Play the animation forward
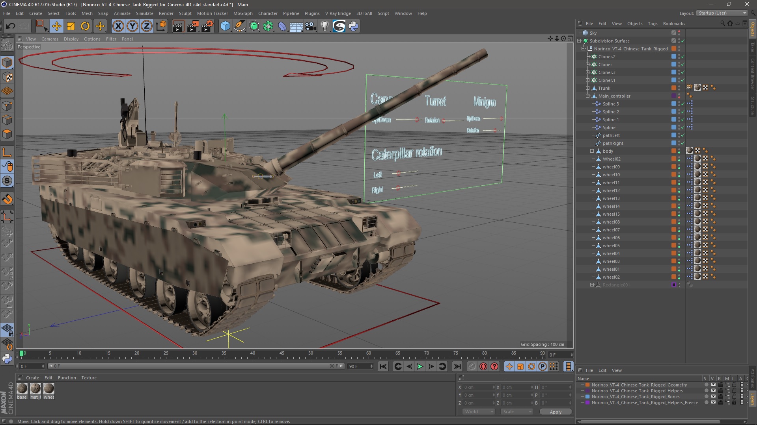 (420, 366)
